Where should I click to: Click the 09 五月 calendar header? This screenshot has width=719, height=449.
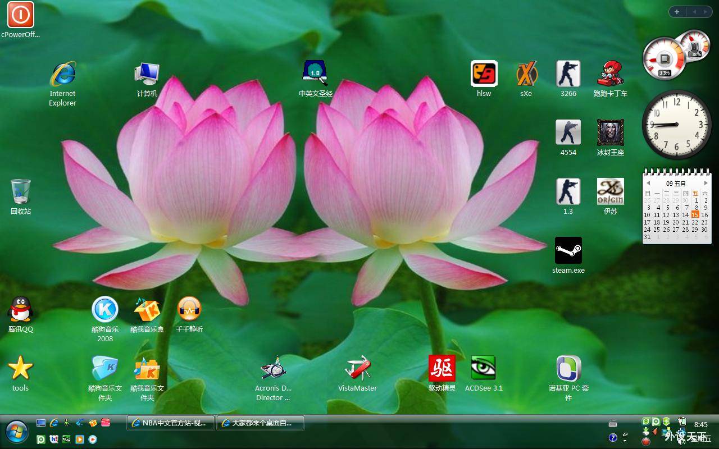pos(676,184)
